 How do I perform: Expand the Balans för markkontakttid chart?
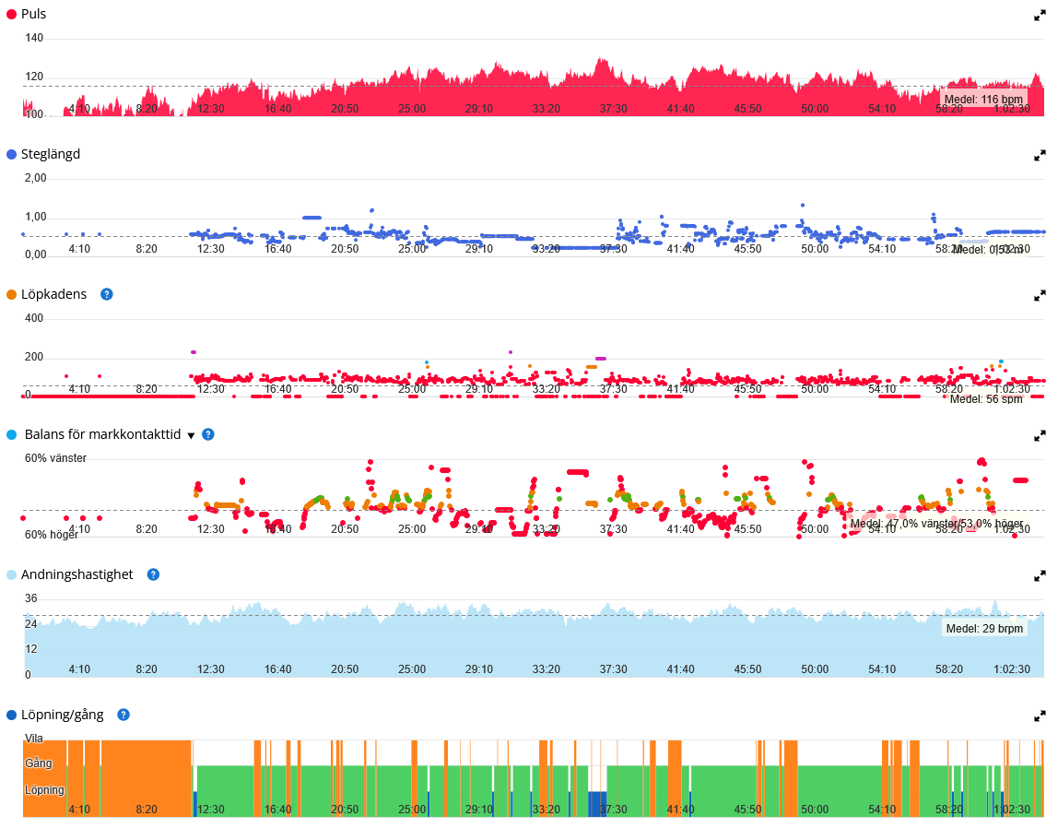[x=1040, y=436]
